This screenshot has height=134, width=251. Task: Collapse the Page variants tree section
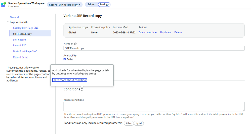click(x=8, y=22)
